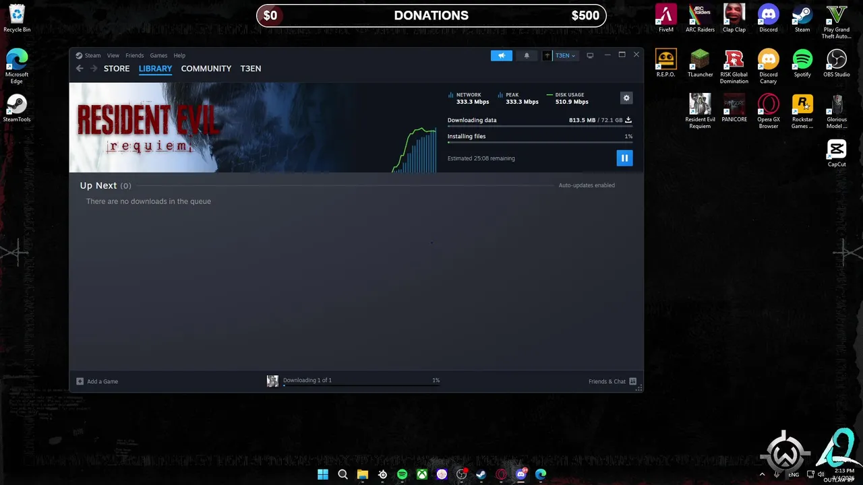Open Spotify desktop icon

coord(802,63)
